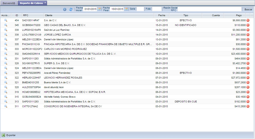The height and width of the screenshot is (139, 255).
Task: Click the Razón Social RFC search field
Action: point(210,9)
